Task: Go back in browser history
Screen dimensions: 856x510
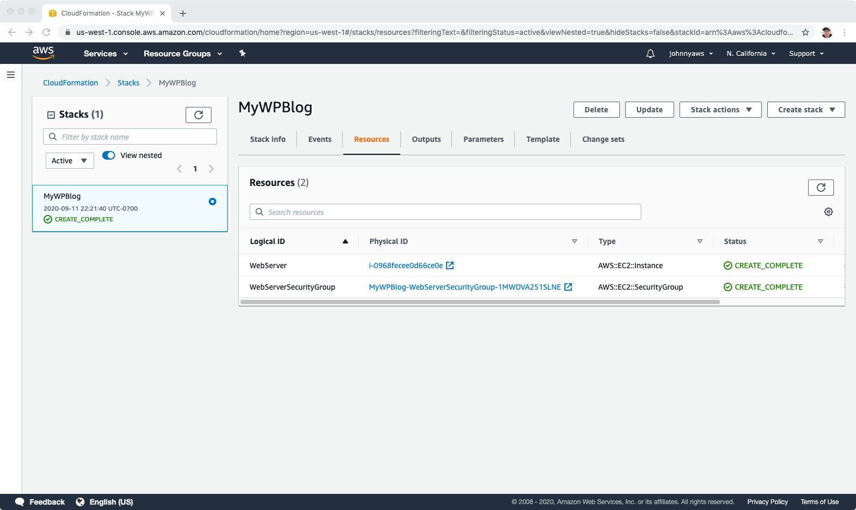Action: 12,32
